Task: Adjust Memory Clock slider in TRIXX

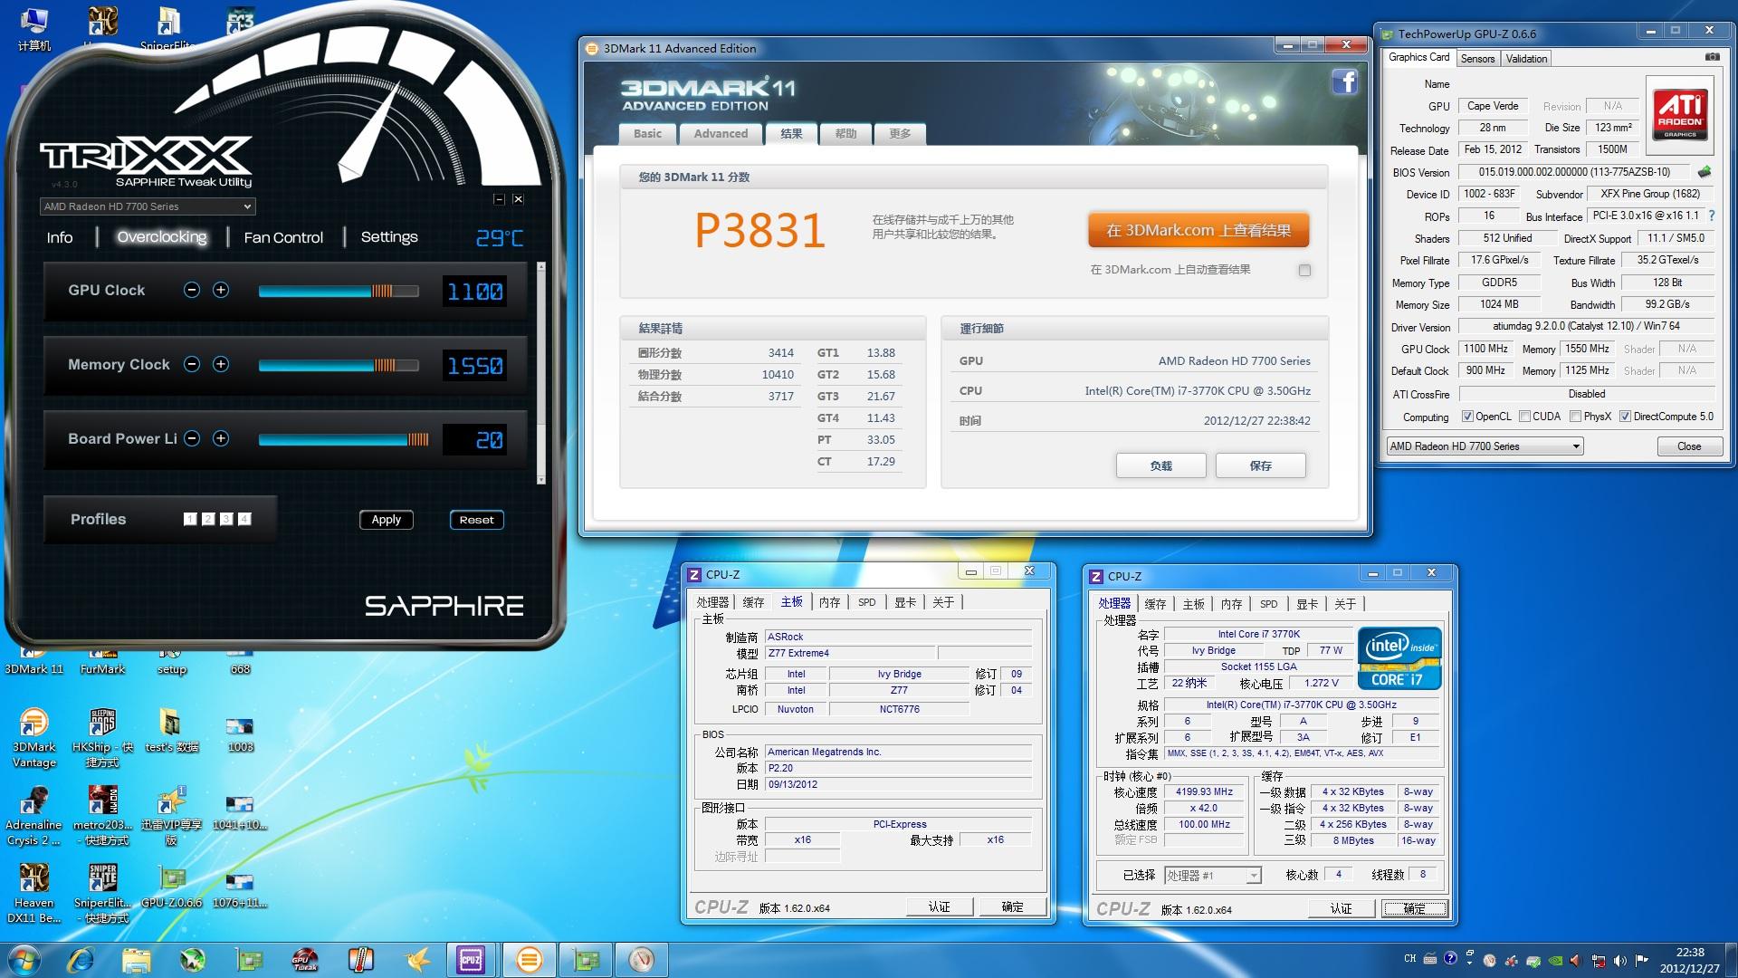Action: (x=339, y=365)
